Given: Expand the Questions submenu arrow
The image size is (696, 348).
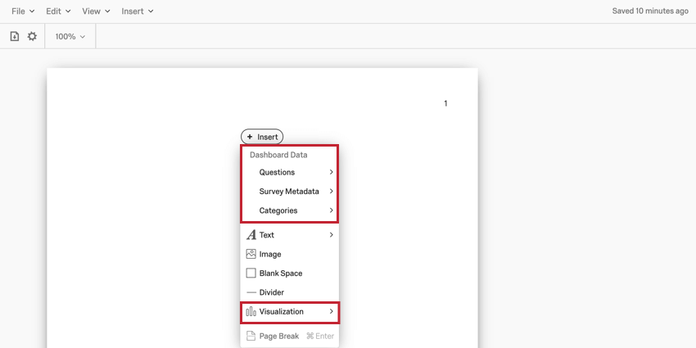Looking at the screenshot, I should click(331, 172).
